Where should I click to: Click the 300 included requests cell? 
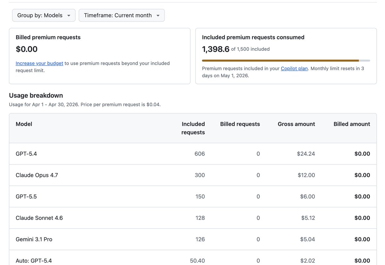tap(200, 175)
